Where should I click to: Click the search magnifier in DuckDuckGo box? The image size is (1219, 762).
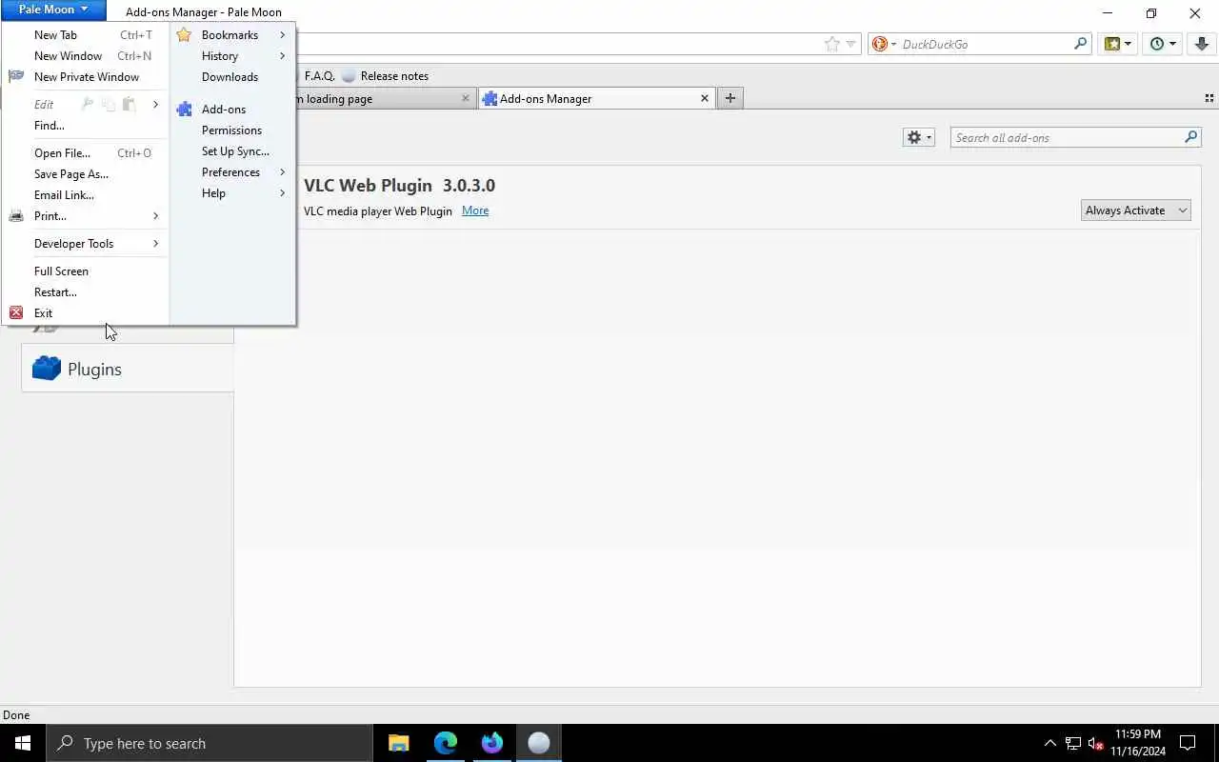point(1080,44)
